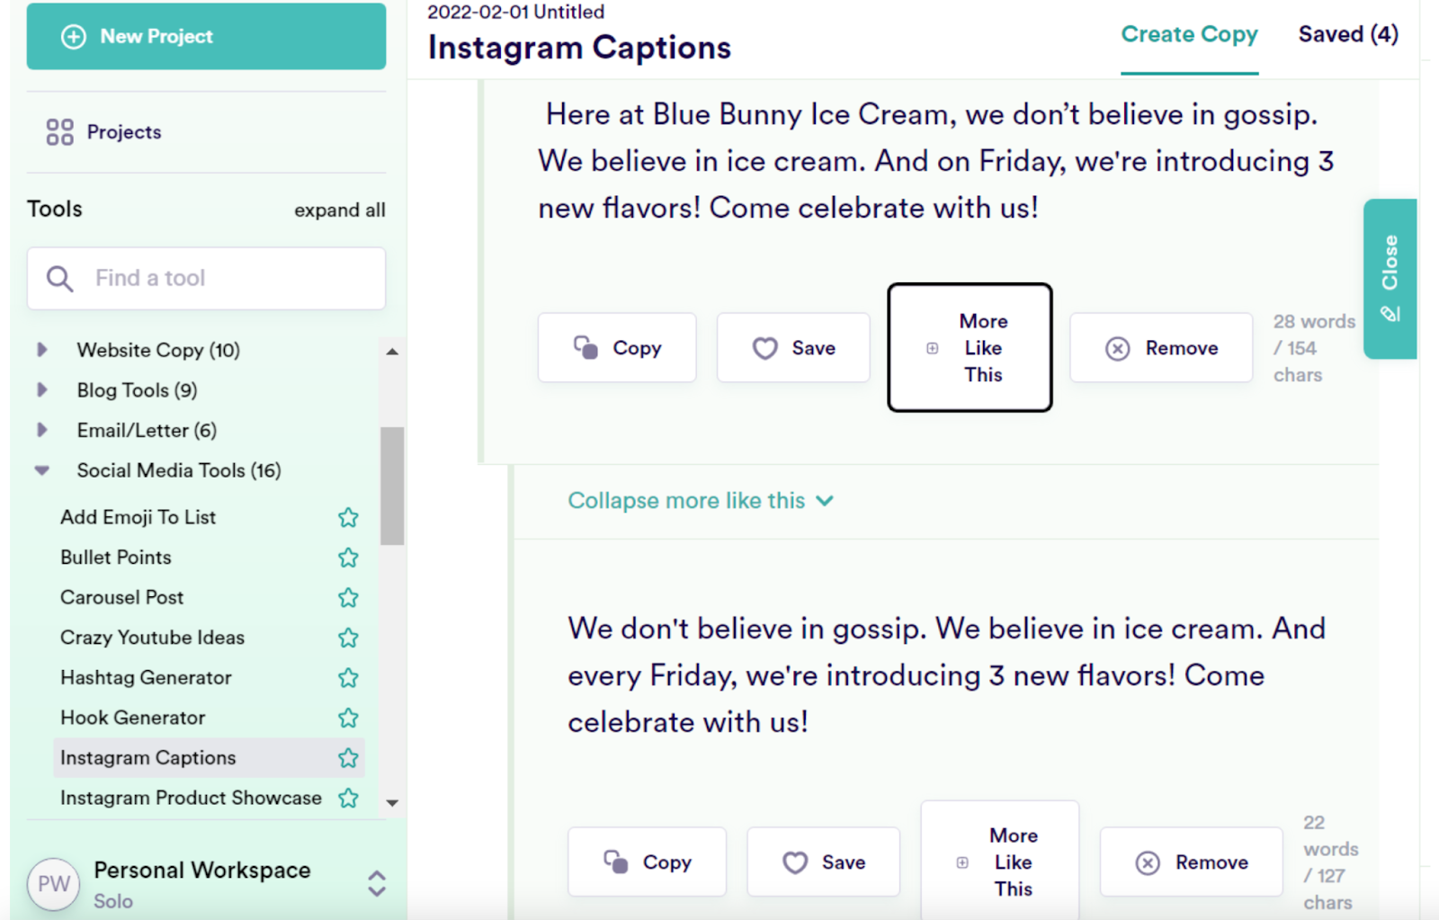
Task: Select the Create Copy tab
Action: point(1188,35)
